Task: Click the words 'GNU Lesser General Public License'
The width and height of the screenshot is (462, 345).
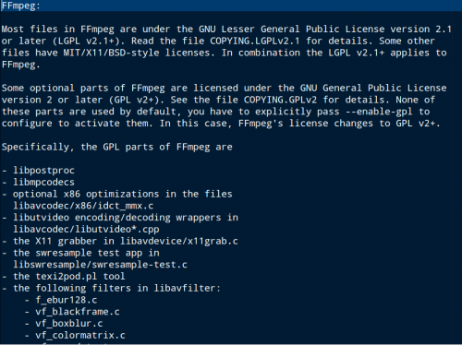Action: point(291,30)
